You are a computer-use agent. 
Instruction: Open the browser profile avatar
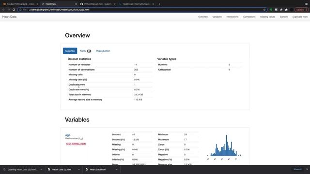pyautogui.click(x=292, y=10)
